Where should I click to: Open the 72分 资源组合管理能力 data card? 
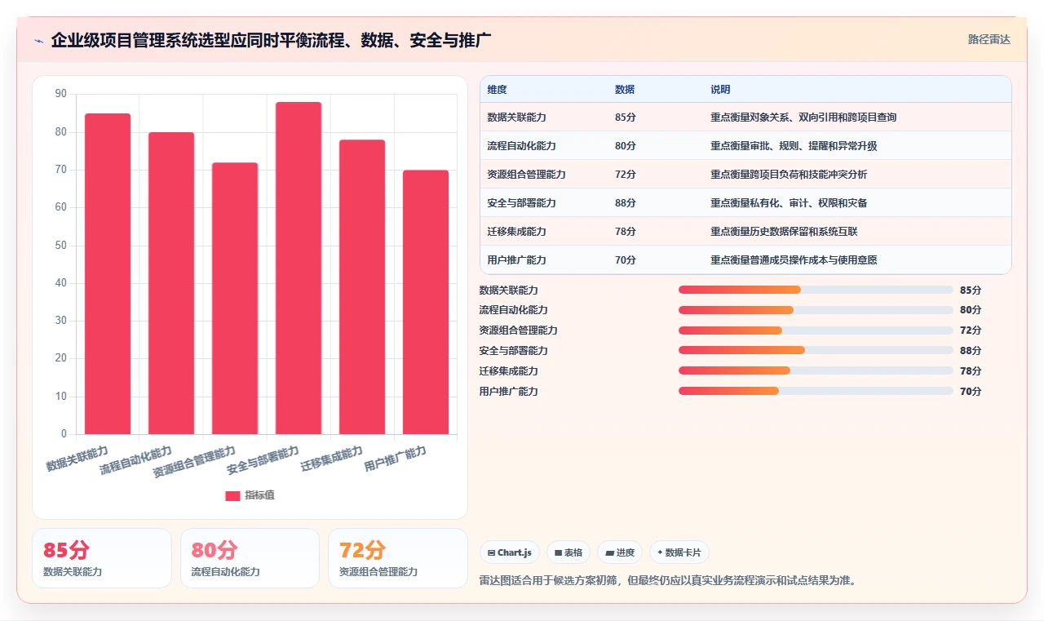click(x=398, y=558)
